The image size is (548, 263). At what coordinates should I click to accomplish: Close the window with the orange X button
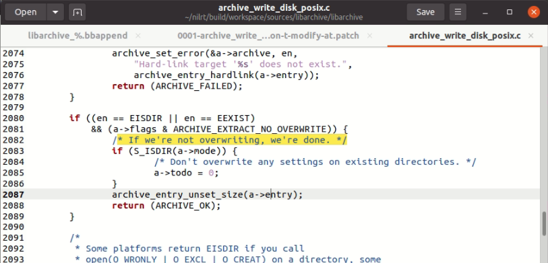(x=534, y=12)
